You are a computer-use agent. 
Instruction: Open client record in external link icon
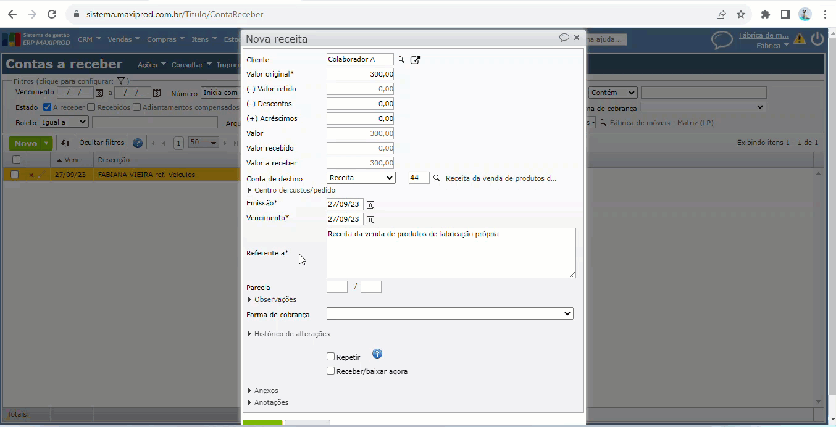coord(416,60)
